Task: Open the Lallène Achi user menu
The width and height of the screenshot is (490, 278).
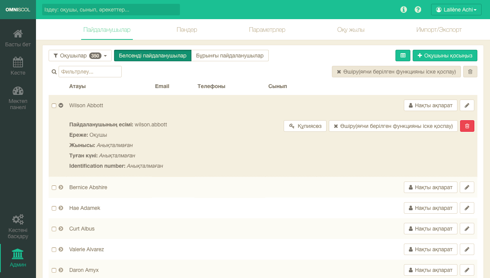Action: pyautogui.click(x=456, y=10)
